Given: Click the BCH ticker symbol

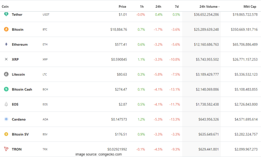Looking at the screenshot, I should tap(45, 90).
